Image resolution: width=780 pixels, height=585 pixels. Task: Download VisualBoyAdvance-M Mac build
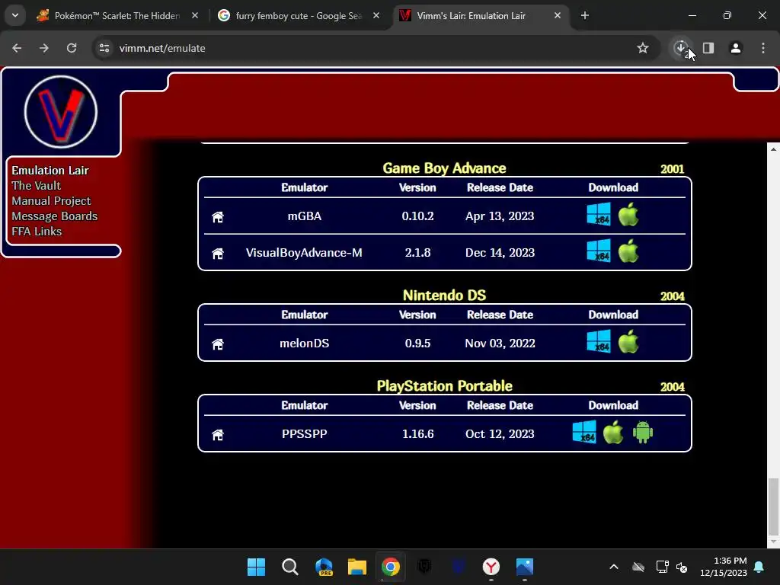tap(628, 251)
